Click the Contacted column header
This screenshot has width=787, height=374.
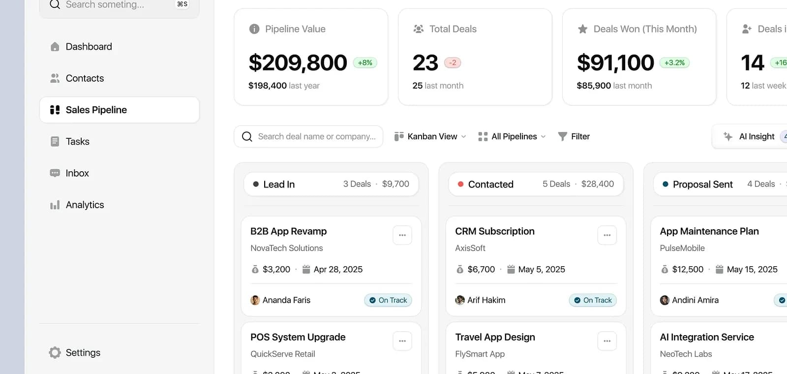[536, 184]
